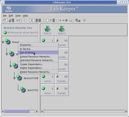This screenshot has width=129, height=117.
Task: Collapse the ip tree node
Action: [7, 54]
